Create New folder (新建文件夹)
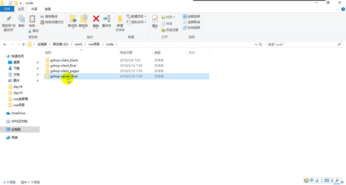The height and width of the screenshot is (185, 346). click(120, 23)
